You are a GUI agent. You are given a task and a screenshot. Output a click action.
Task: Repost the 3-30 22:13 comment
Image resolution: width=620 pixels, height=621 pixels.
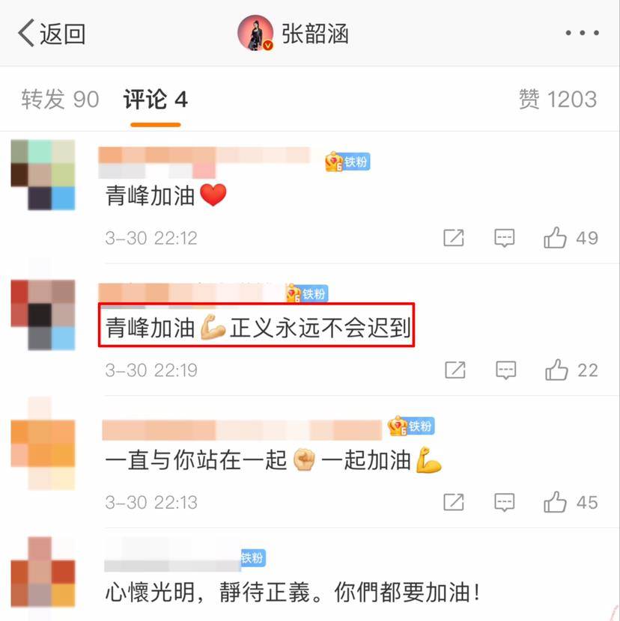[x=454, y=503]
